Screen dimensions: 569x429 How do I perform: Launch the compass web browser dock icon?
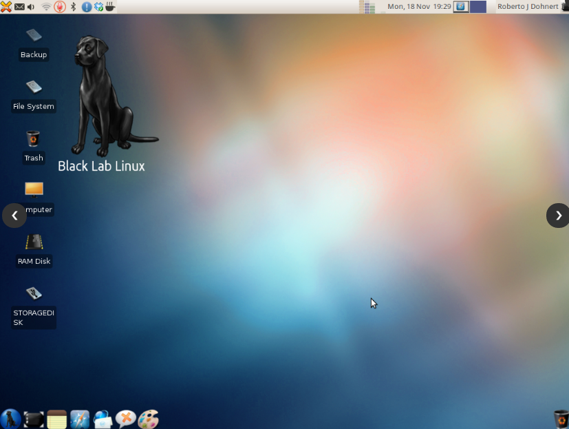point(80,419)
